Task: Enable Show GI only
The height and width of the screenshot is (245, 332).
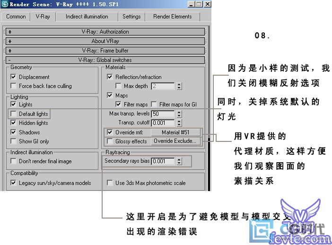Action: pos(13,141)
